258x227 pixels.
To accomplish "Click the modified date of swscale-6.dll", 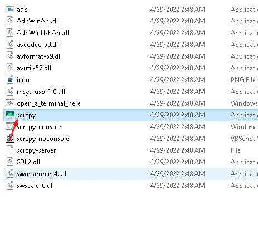I will point(178,186).
